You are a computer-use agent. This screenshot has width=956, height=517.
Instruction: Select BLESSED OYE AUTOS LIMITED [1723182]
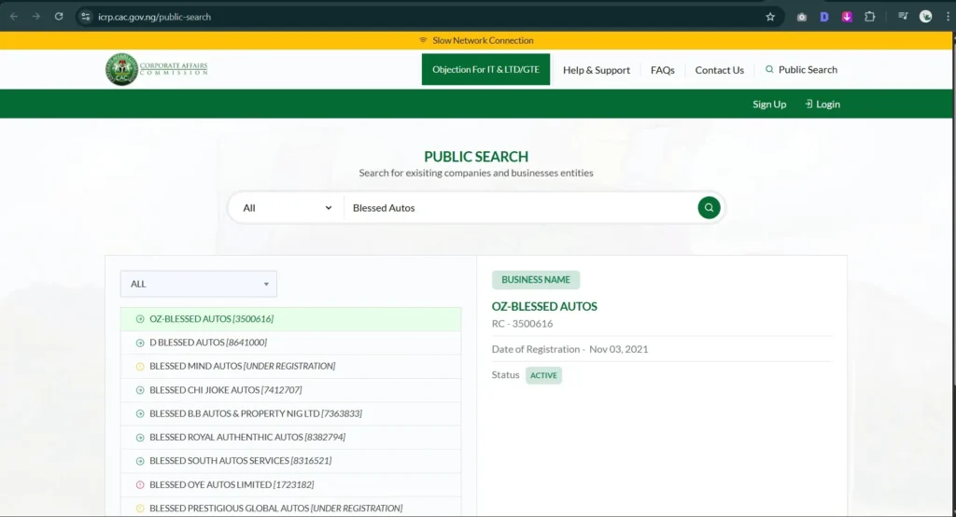(x=291, y=485)
